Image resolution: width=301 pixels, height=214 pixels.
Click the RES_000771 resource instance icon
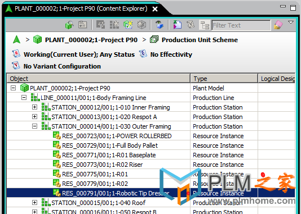[57, 154]
